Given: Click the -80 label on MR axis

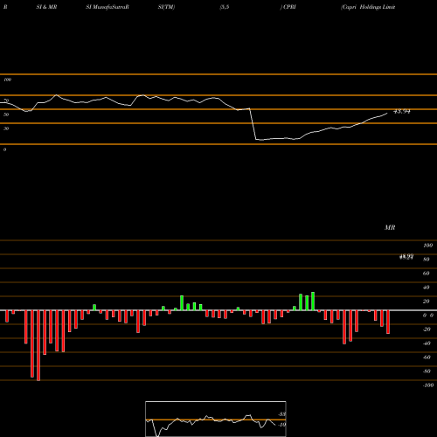Looking at the screenshot, I should 427,371.
